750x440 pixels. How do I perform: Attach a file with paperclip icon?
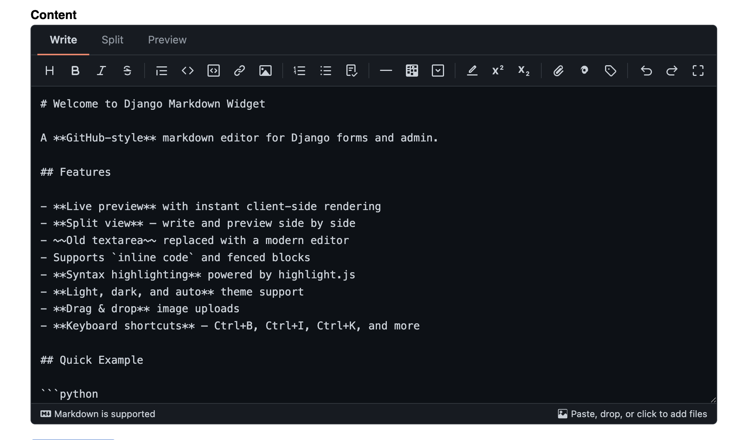click(x=558, y=71)
